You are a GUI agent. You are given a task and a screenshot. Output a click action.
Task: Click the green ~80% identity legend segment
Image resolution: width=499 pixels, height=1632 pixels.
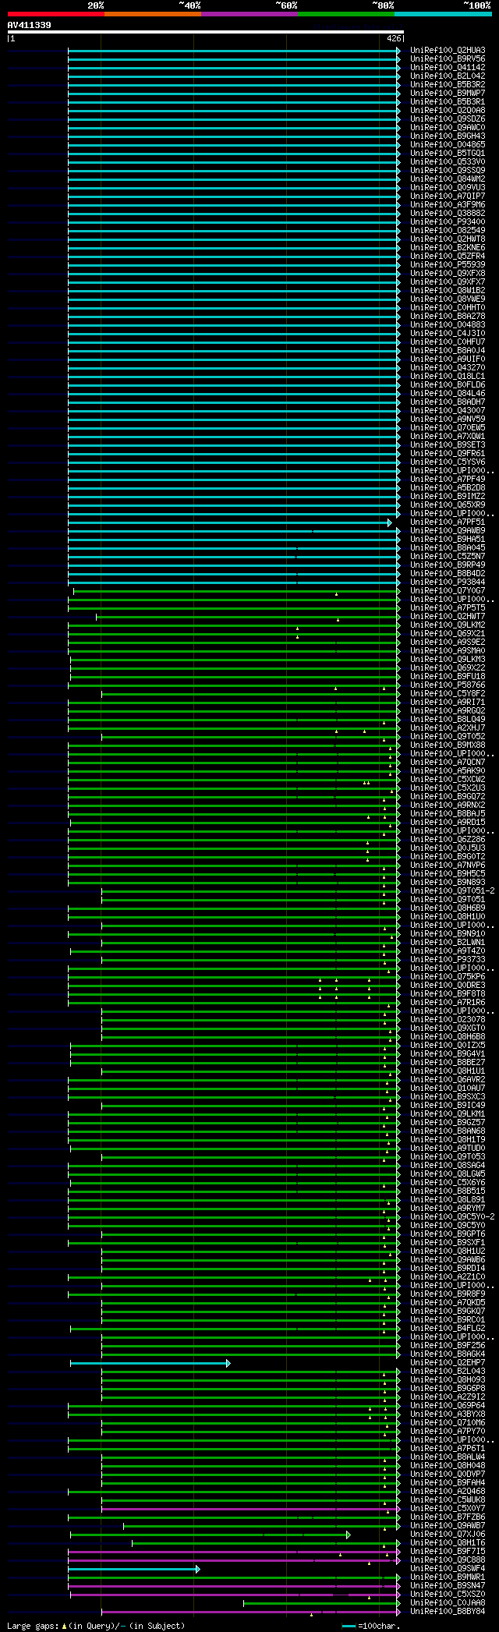(346, 14)
